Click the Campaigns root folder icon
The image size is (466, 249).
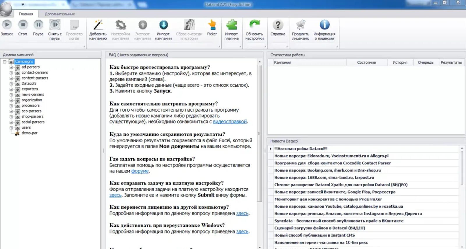click(x=11, y=62)
